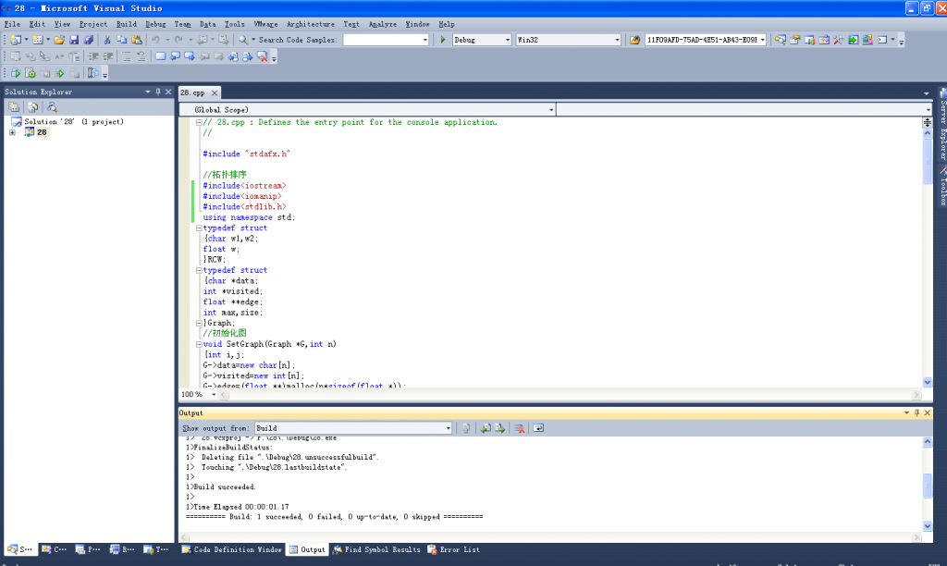947x566 pixels.
Task: Select the 28 project in Solution Explorer
Action: pyautogui.click(x=41, y=131)
